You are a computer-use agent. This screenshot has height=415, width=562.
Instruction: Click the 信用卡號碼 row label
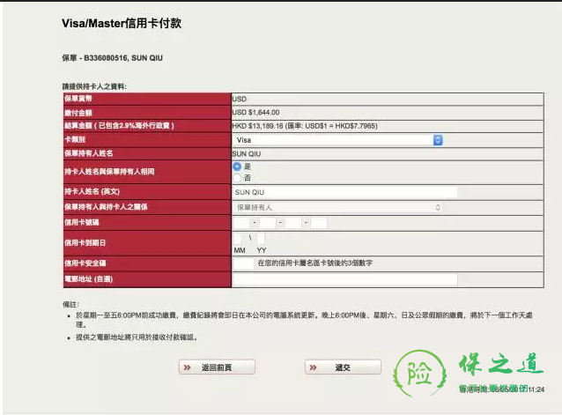[82, 223]
